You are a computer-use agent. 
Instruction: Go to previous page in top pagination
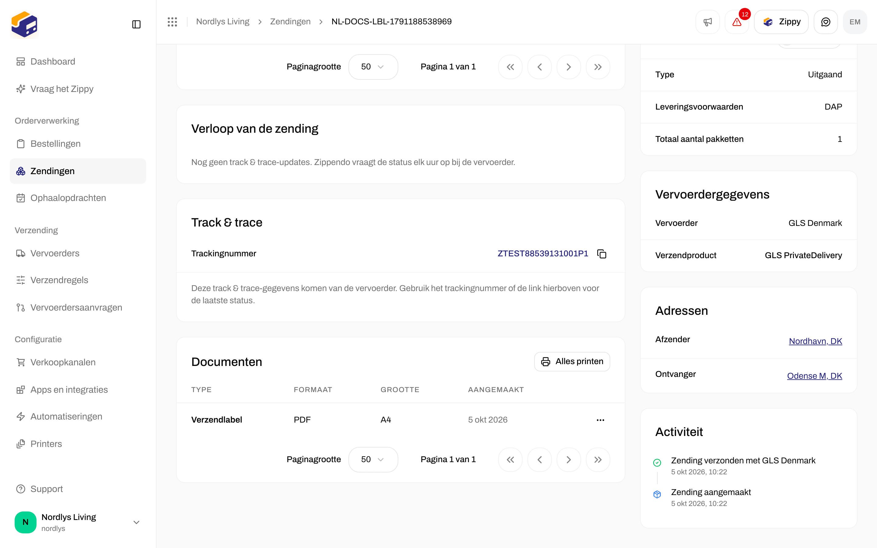540,67
